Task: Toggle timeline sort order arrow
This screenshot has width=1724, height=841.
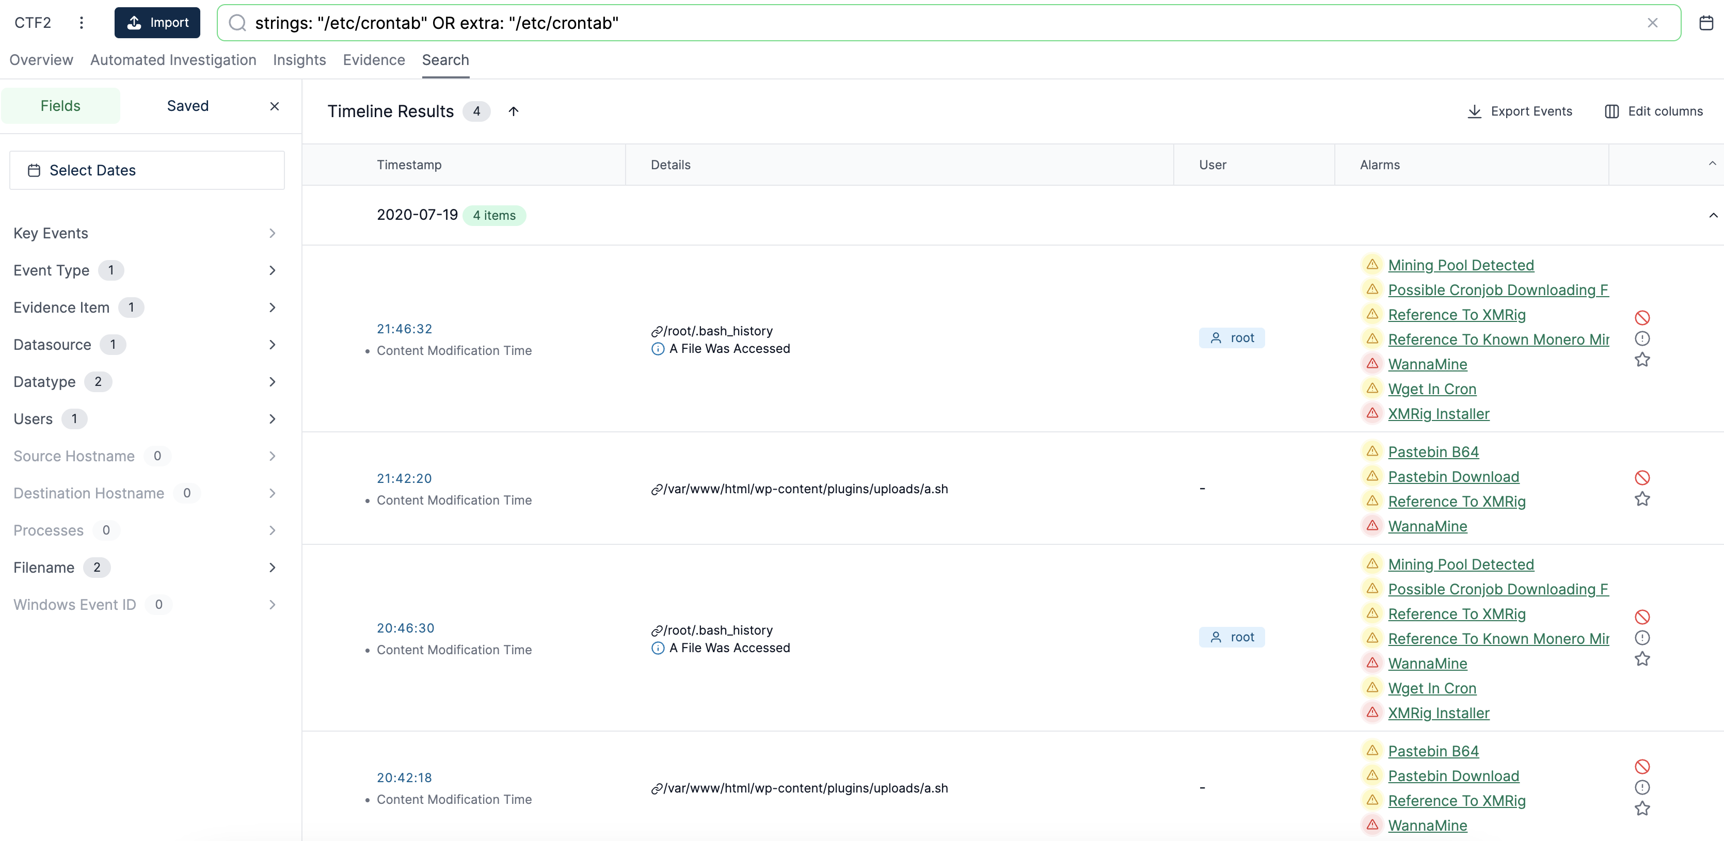Action: point(513,112)
